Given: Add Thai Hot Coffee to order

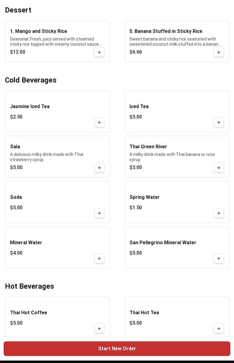Looking at the screenshot, I should (x=99, y=329).
